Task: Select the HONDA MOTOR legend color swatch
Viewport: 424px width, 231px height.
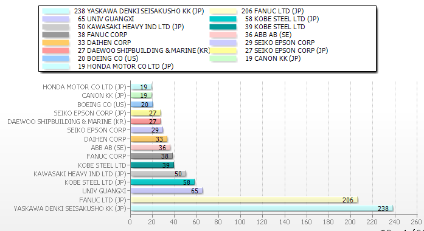Action: (56, 66)
